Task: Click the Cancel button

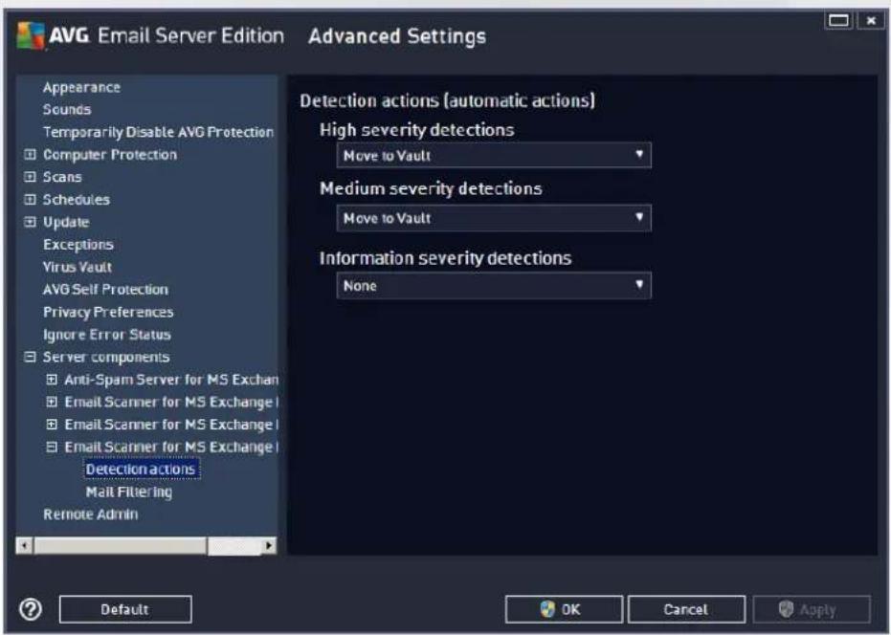Action: click(x=686, y=609)
